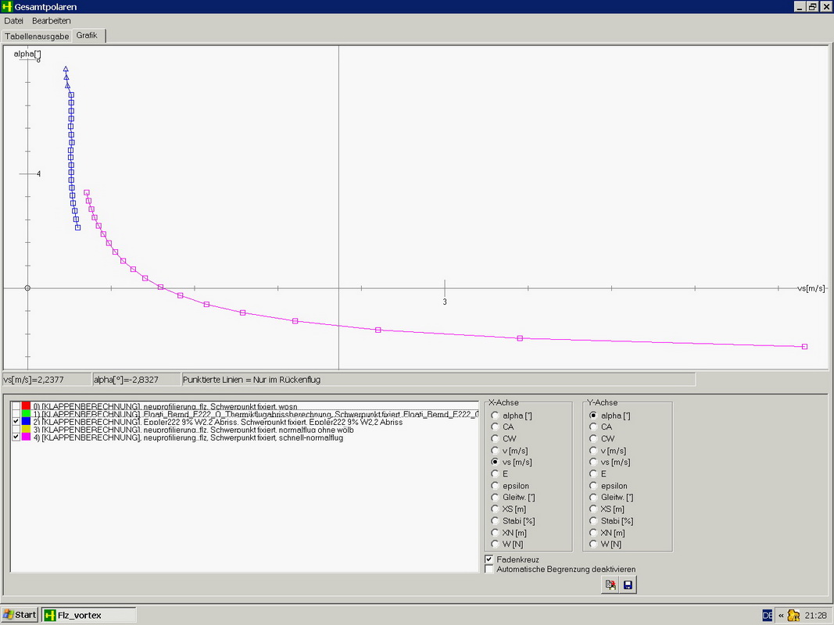This screenshot has width=834, height=625.
Task: Select CA on the X-Achse
Action: point(495,427)
